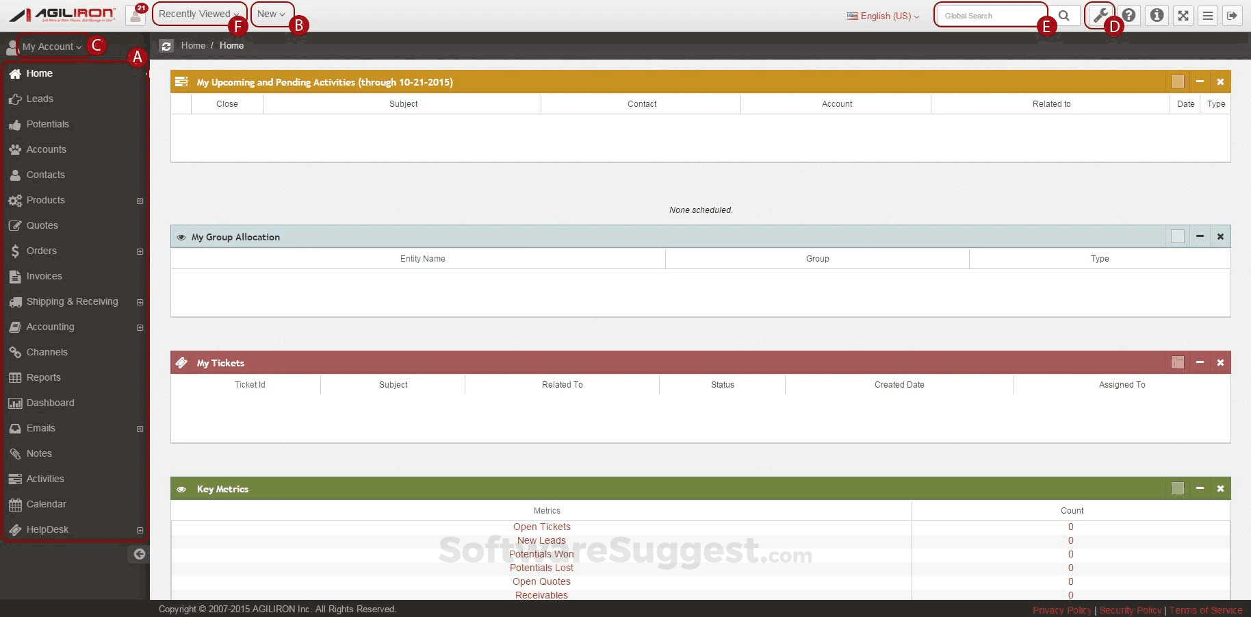Toggle the eye icon on Key Metrics panel

point(181,489)
